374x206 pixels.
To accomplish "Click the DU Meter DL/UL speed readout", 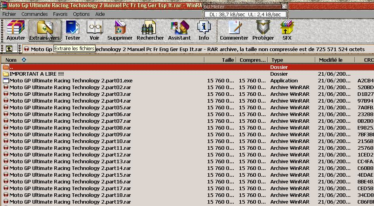I will coord(245,14).
